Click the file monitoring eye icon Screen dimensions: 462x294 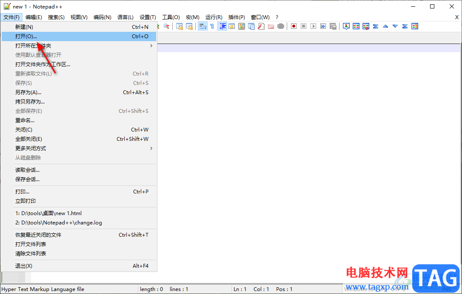tap(281, 26)
